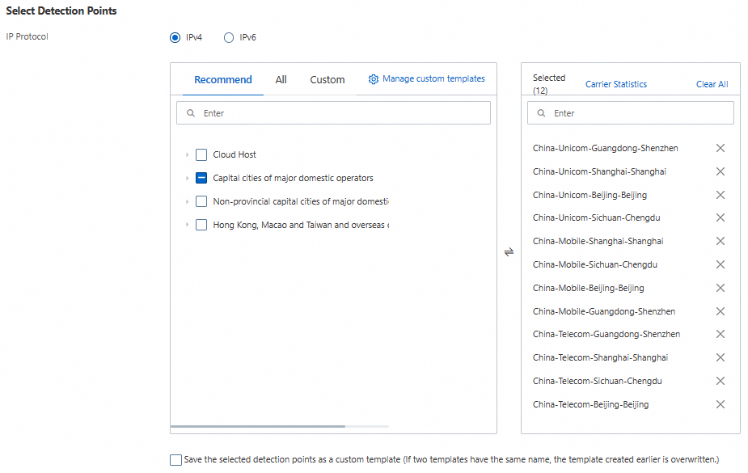This screenshot has height=473, width=748.
Task: Click the gear icon for custom templates
Action: pos(374,79)
